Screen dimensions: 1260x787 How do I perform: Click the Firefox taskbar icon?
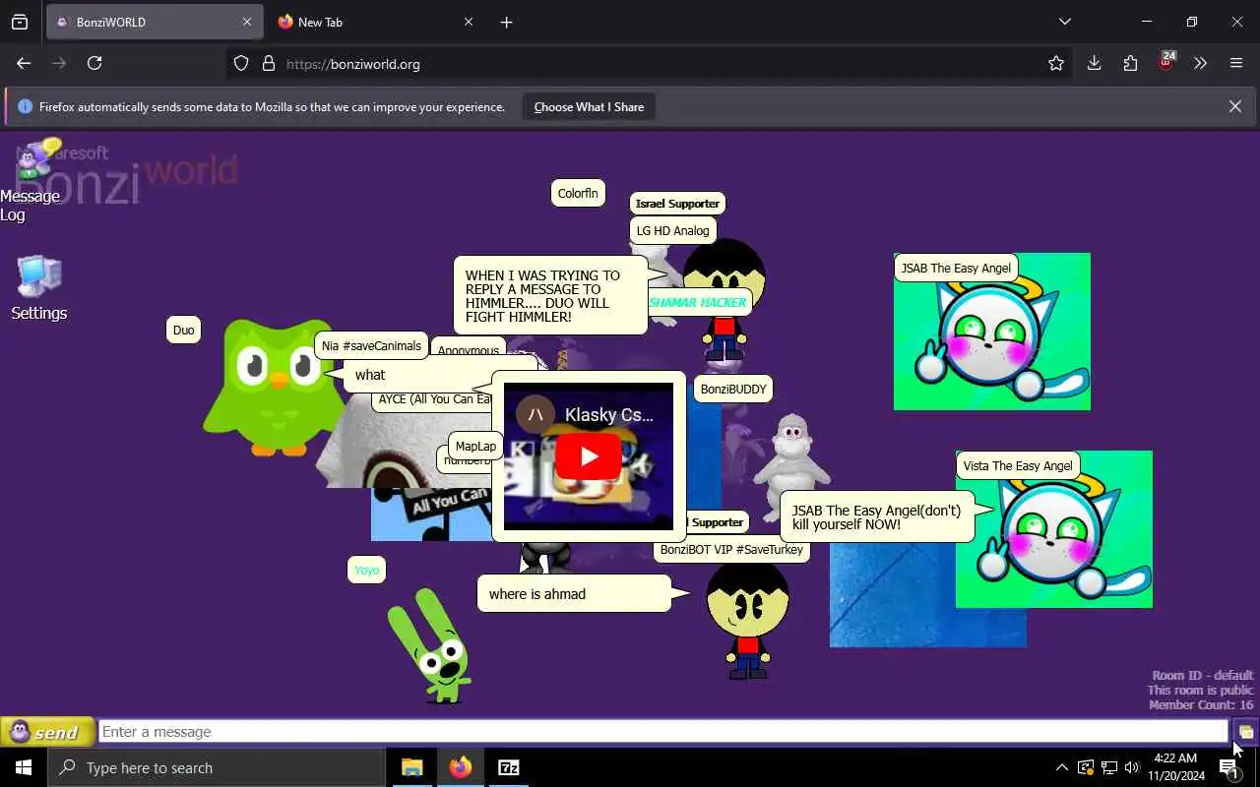point(461,767)
